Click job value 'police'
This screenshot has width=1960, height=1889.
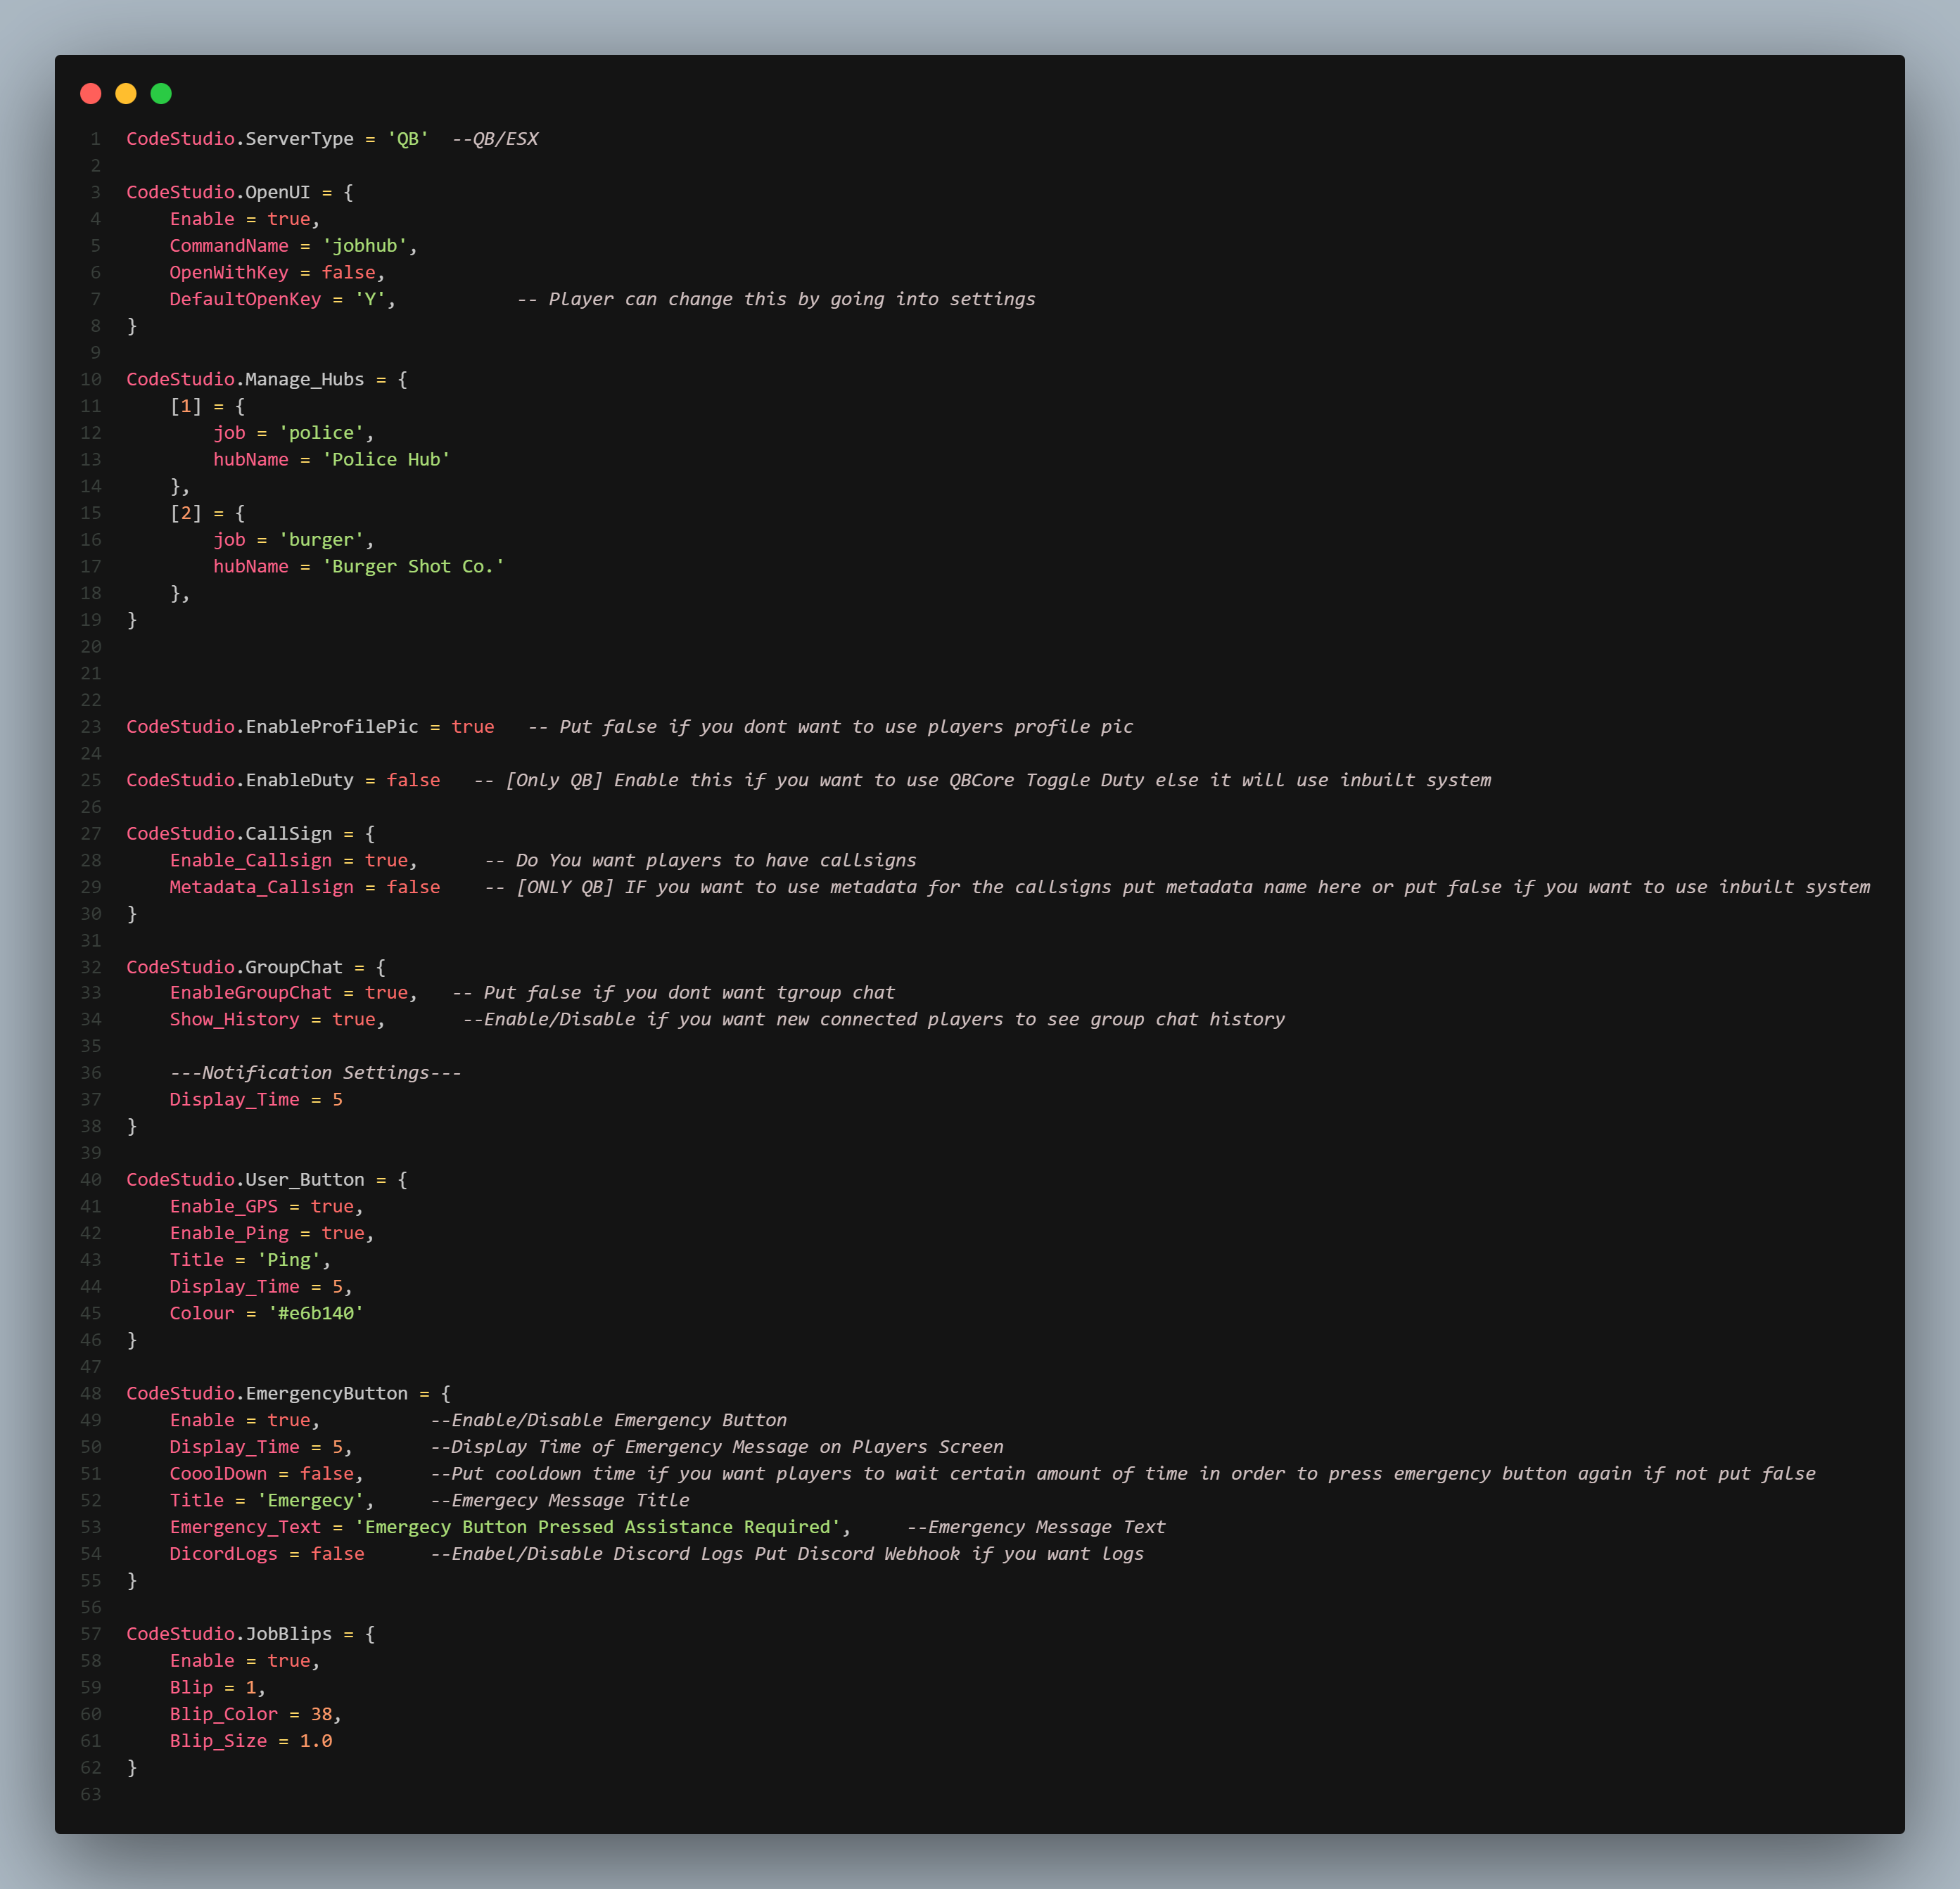point(321,433)
